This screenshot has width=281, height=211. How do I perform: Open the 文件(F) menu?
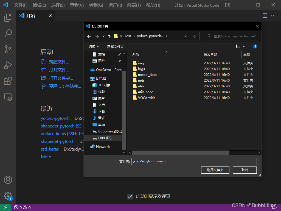(21, 5)
